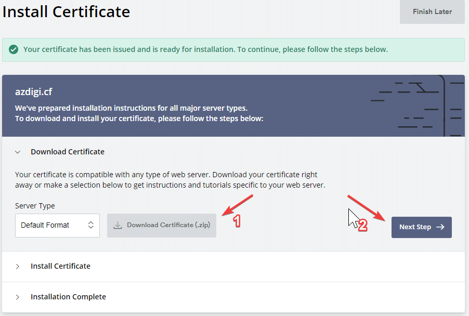Click the chevron beside Download Certificate heading

pyautogui.click(x=17, y=151)
